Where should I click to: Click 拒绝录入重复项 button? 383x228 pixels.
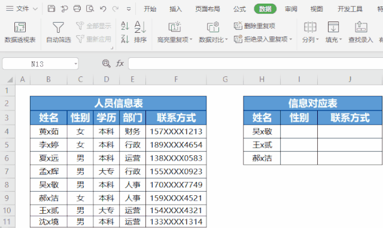(x=261, y=39)
